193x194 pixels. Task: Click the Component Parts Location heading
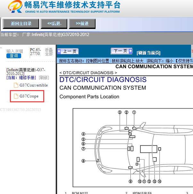[x=89, y=97]
